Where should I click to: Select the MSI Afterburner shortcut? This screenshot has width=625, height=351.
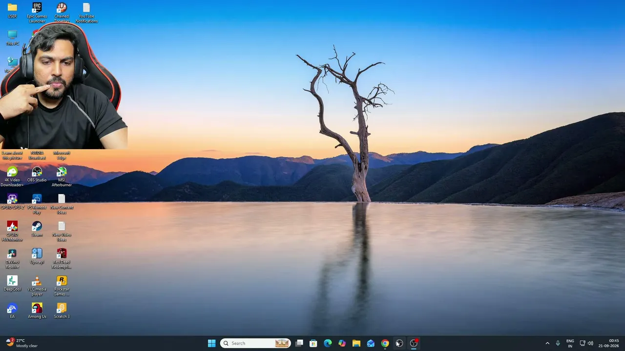[62, 176]
